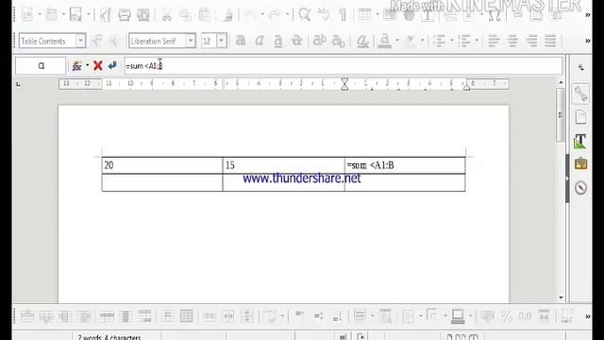Image resolution: width=604 pixels, height=340 pixels.
Task: Toggle Strikethrough formatting
Action: (296, 41)
